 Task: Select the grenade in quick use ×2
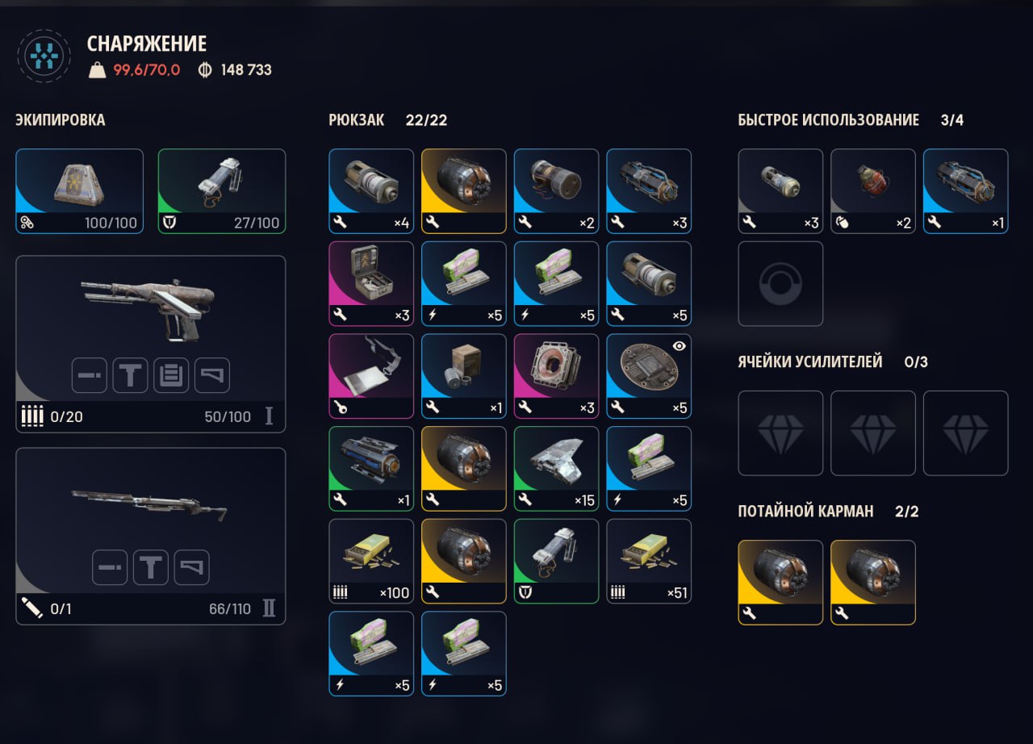pos(873,191)
